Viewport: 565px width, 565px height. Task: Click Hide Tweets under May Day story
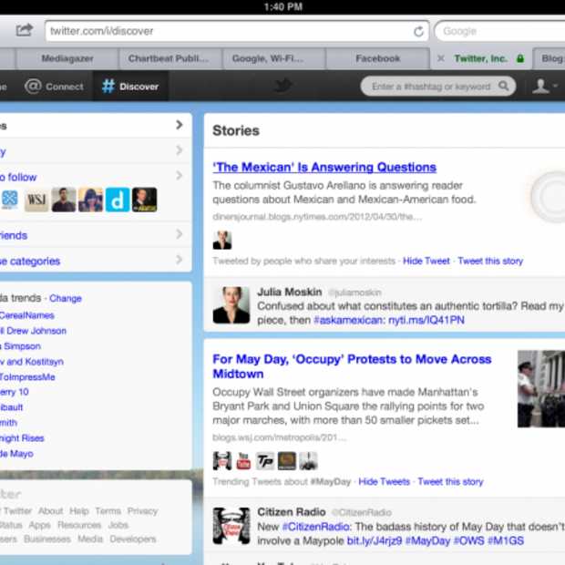[x=385, y=482]
